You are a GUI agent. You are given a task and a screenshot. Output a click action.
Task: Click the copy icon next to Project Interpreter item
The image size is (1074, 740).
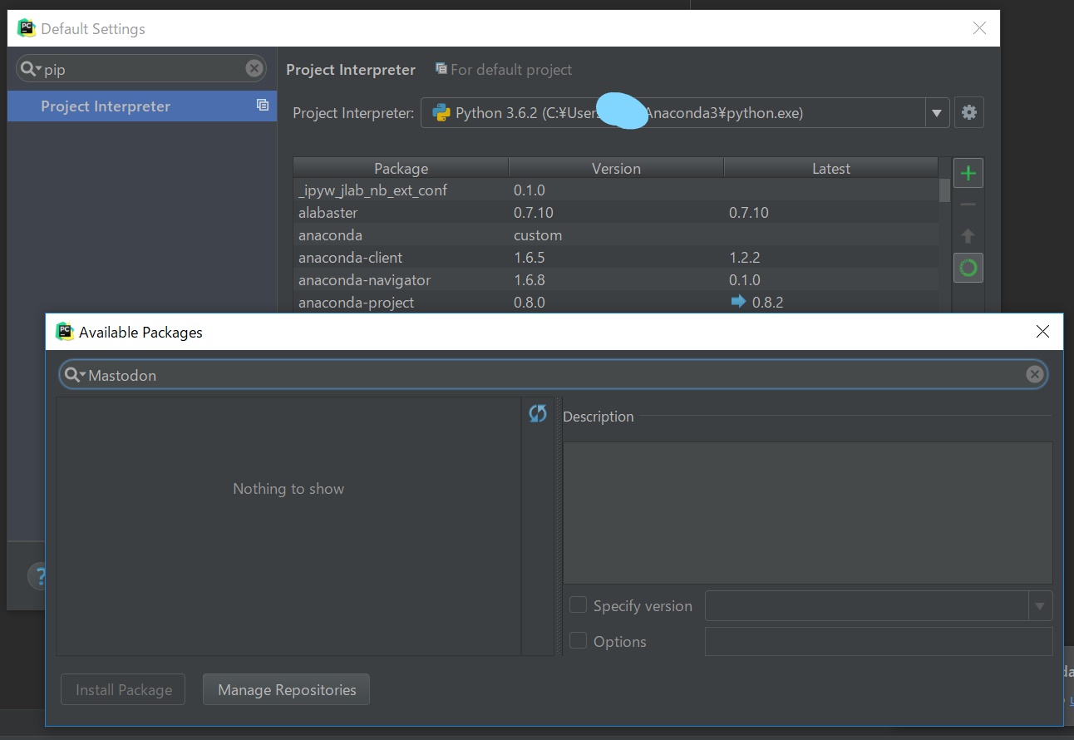pos(263,106)
